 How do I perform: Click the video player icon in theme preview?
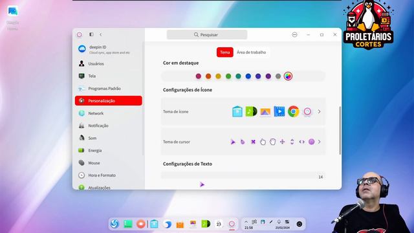(279, 111)
